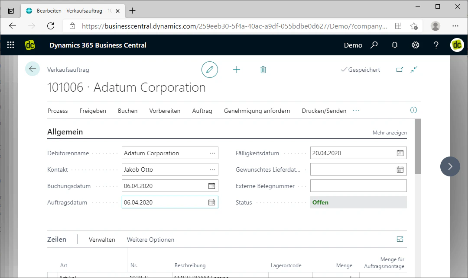Open Drucken/Senden menu
This screenshot has height=278, width=468.
tap(324, 111)
